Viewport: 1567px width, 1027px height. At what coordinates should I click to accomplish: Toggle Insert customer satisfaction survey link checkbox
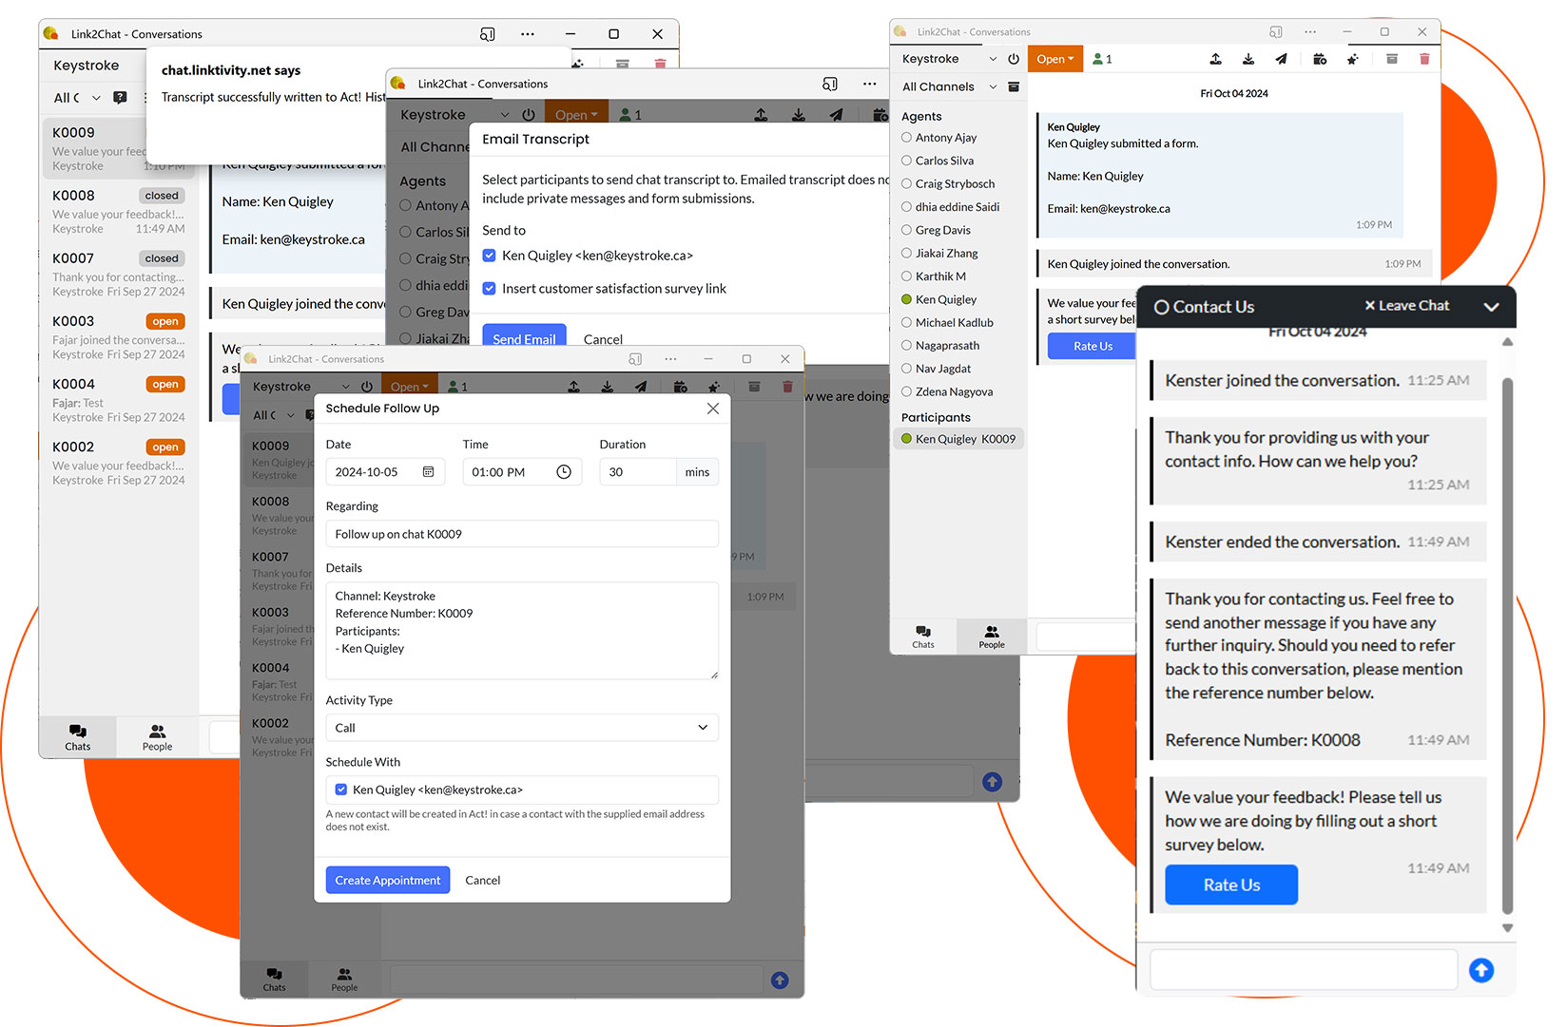489,289
